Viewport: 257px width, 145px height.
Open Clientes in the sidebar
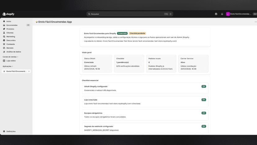(10, 33)
